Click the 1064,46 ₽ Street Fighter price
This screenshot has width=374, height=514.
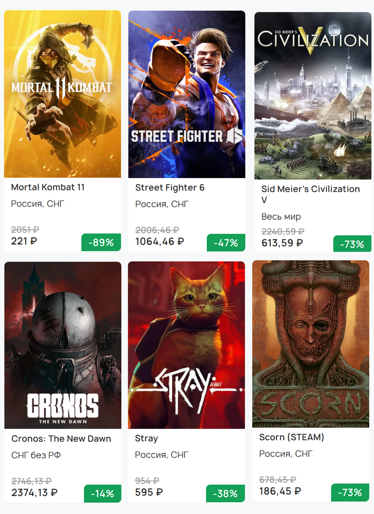[160, 241]
